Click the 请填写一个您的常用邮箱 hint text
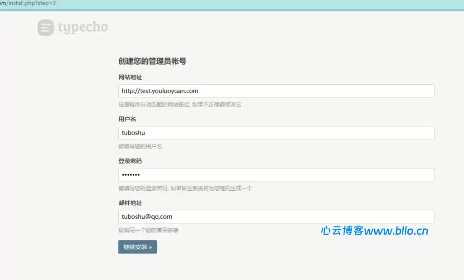Screen dimensions: 464x280 pos(148,230)
